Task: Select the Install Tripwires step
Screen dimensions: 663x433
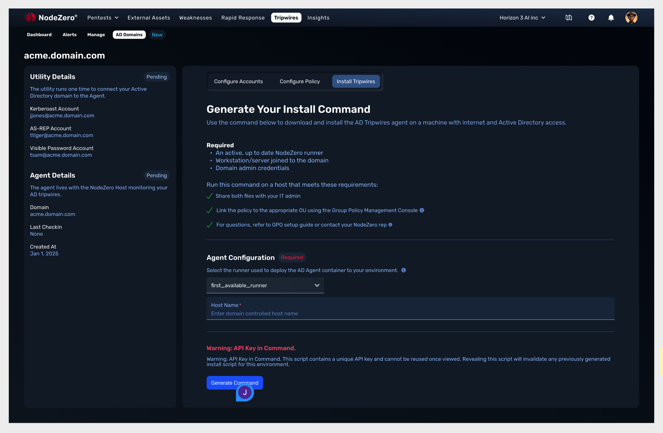Action: (x=356, y=81)
